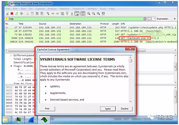179x125 pixels.
Task: Open the Tools menu
Action: pyautogui.click(x=103, y=9)
